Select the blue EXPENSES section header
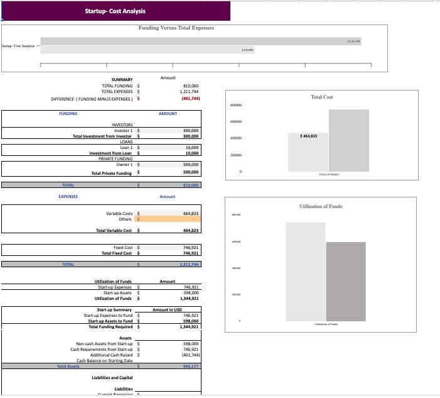 pos(68,197)
